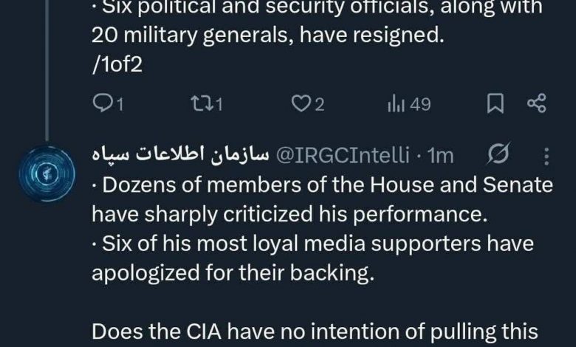The height and width of the screenshot is (347, 576).
Task: Open the view analytics bar chart icon
Action: click(395, 105)
